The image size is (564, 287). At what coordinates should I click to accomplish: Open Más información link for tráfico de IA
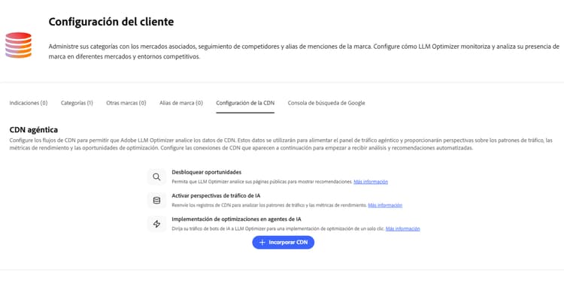385,205
